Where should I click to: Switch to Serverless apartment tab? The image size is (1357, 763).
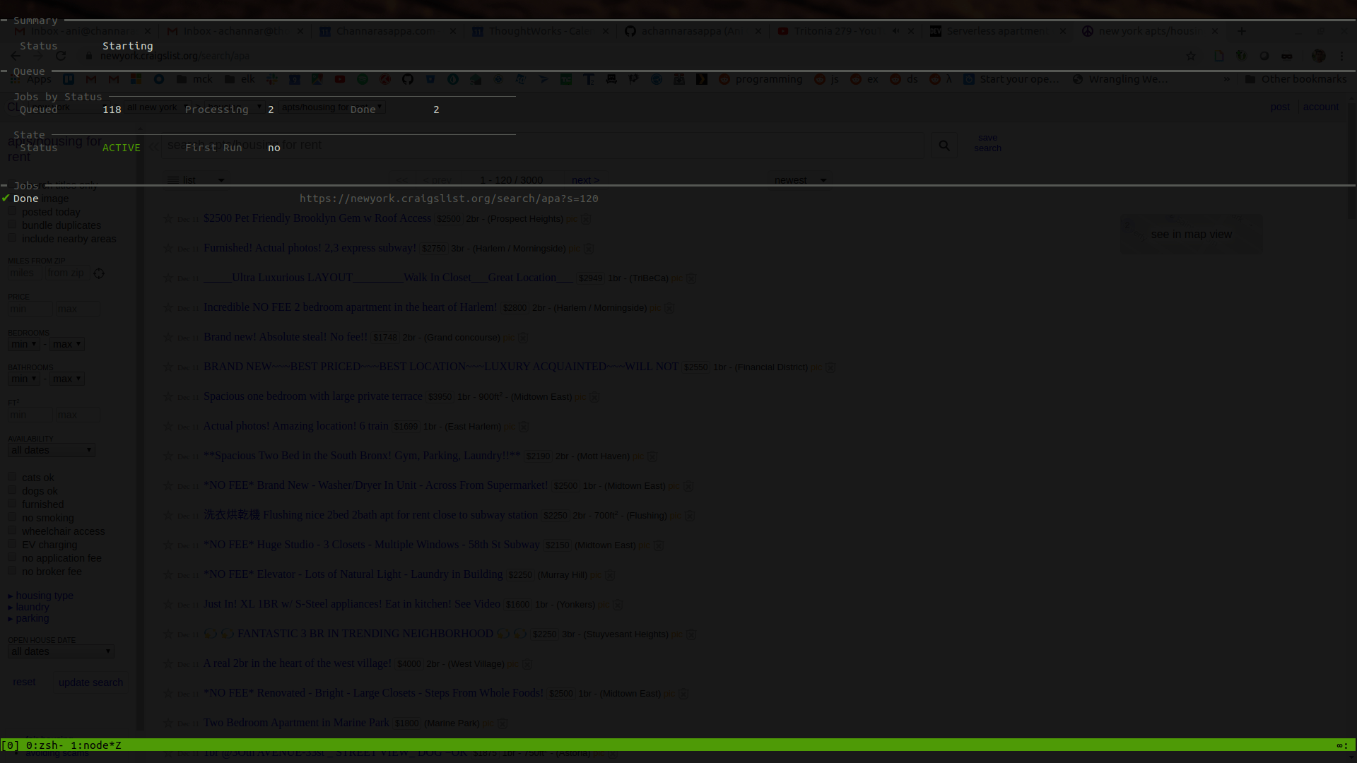[997, 31]
